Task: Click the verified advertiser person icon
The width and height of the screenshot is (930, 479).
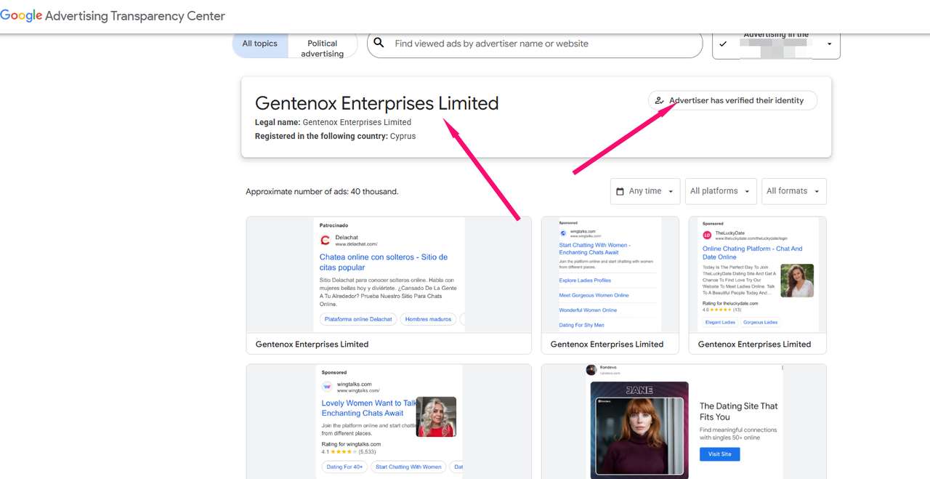Action: (659, 100)
